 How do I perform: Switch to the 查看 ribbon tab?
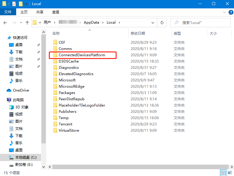pyautogui.click(x=56, y=12)
